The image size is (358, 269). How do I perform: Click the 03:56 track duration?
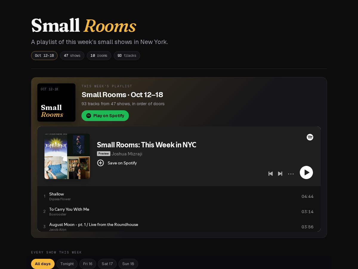coord(307,227)
